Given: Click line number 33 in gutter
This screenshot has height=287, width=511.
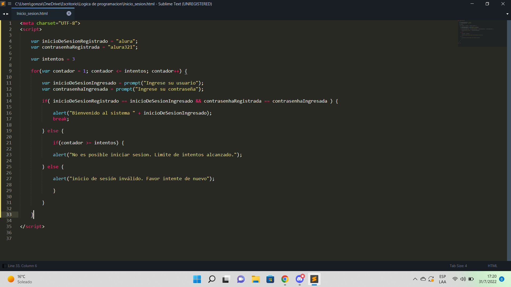Looking at the screenshot, I should 9,214.
